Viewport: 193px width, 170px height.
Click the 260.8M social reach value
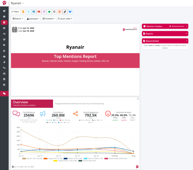(58, 115)
